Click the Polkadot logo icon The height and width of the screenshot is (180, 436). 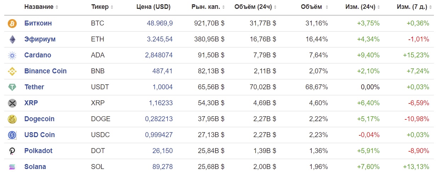coord(12,151)
